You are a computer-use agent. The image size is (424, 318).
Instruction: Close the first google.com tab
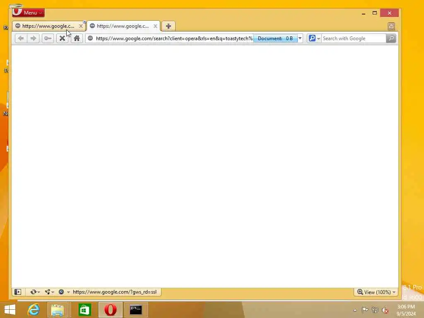pos(81,26)
